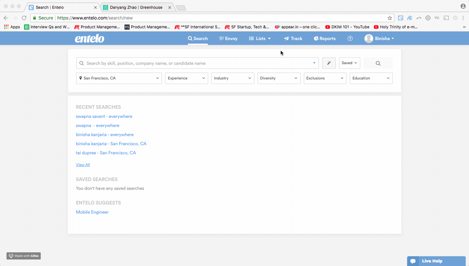
Task: Click the entelo logo
Action: [90, 39]
